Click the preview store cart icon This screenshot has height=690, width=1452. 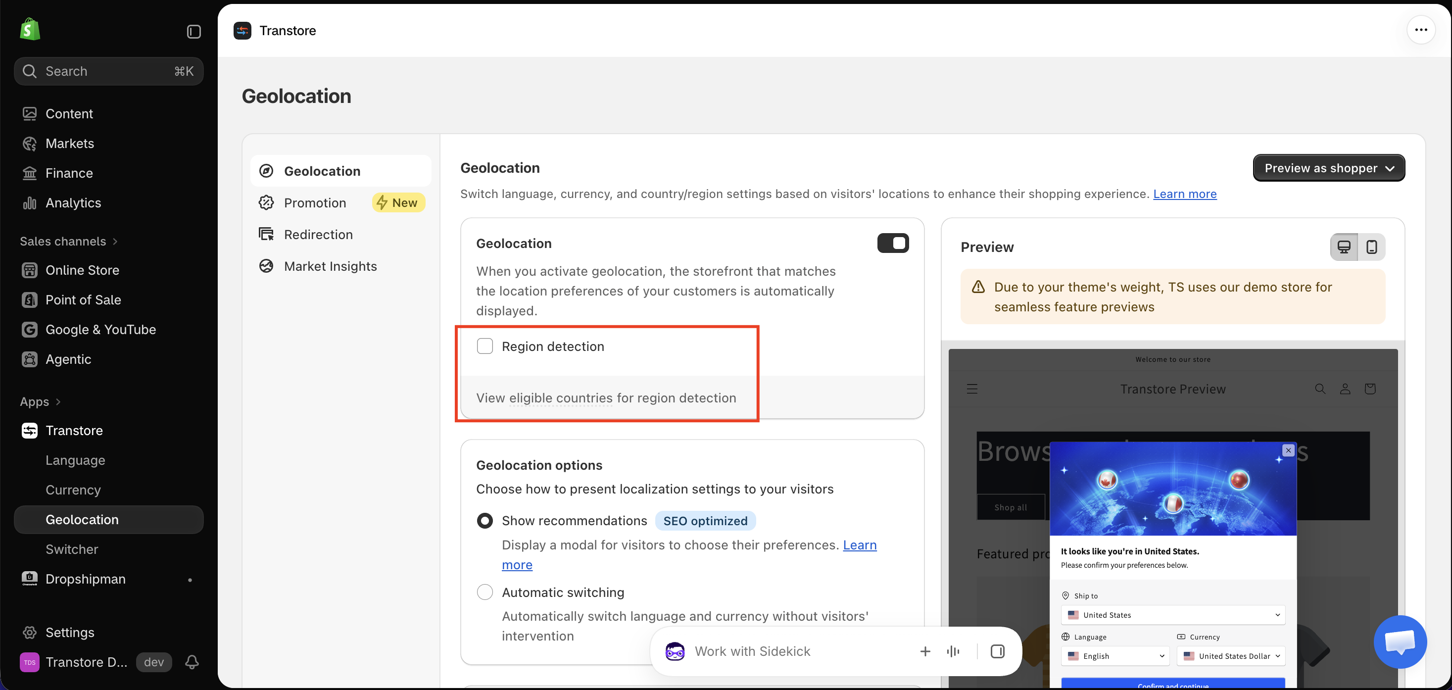[1370, 389]
